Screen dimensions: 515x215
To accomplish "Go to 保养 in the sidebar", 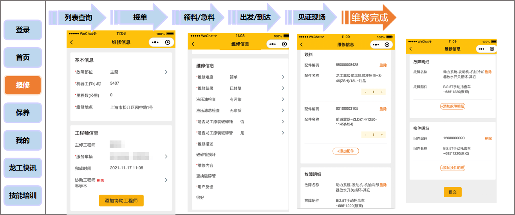I will point(23,113).
